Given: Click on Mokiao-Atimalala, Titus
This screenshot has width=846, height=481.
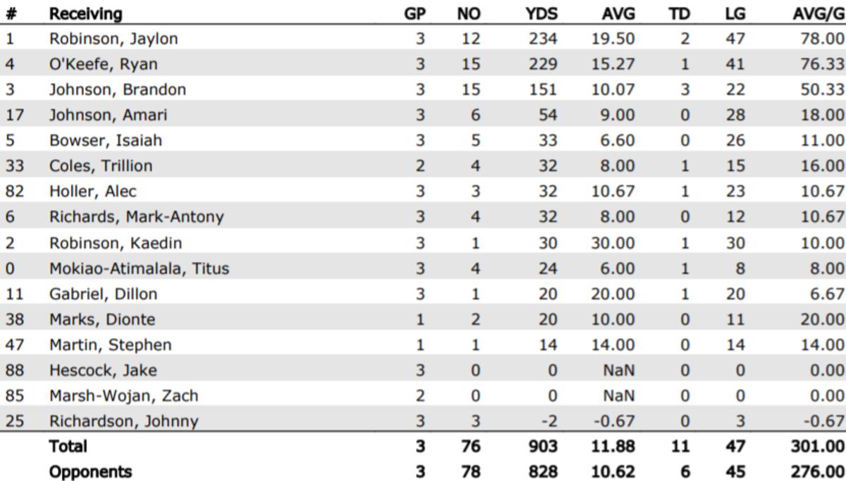Looking at the screenshot, I should coord(139,268).
